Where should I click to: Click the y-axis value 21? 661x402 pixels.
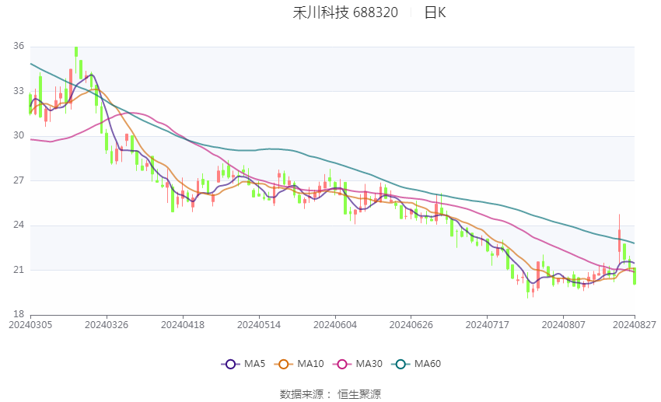(x=19, y=270)
